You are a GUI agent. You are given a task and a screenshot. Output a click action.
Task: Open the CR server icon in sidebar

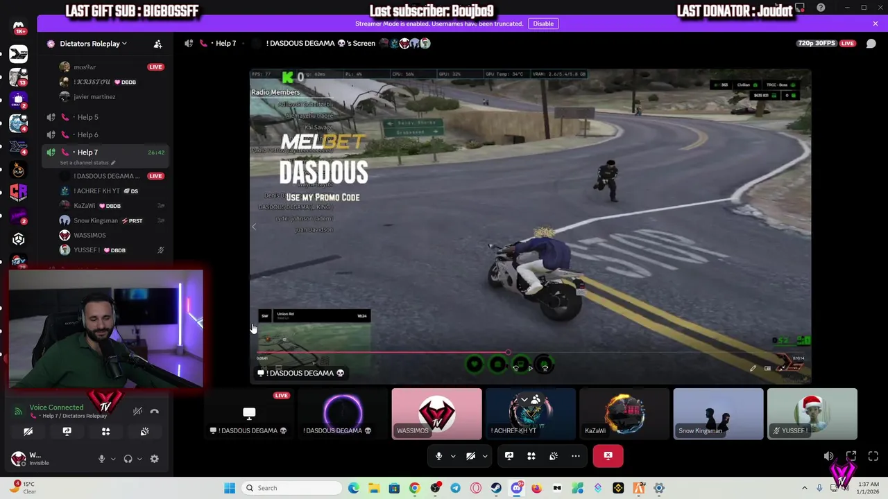click(x=18, y=193)
